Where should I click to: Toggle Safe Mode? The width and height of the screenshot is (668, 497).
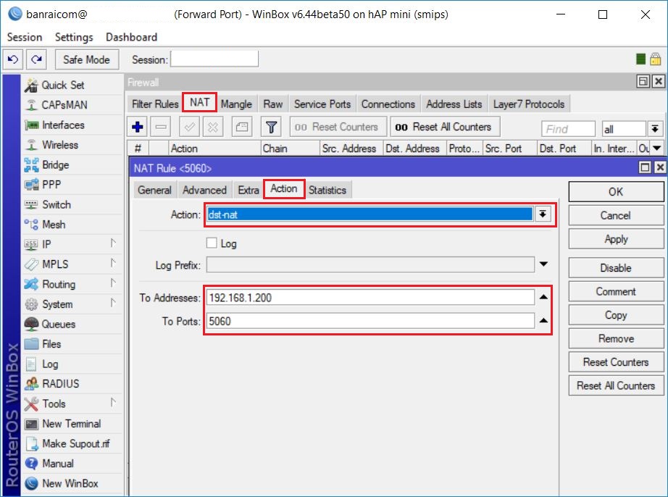point(86,59)
